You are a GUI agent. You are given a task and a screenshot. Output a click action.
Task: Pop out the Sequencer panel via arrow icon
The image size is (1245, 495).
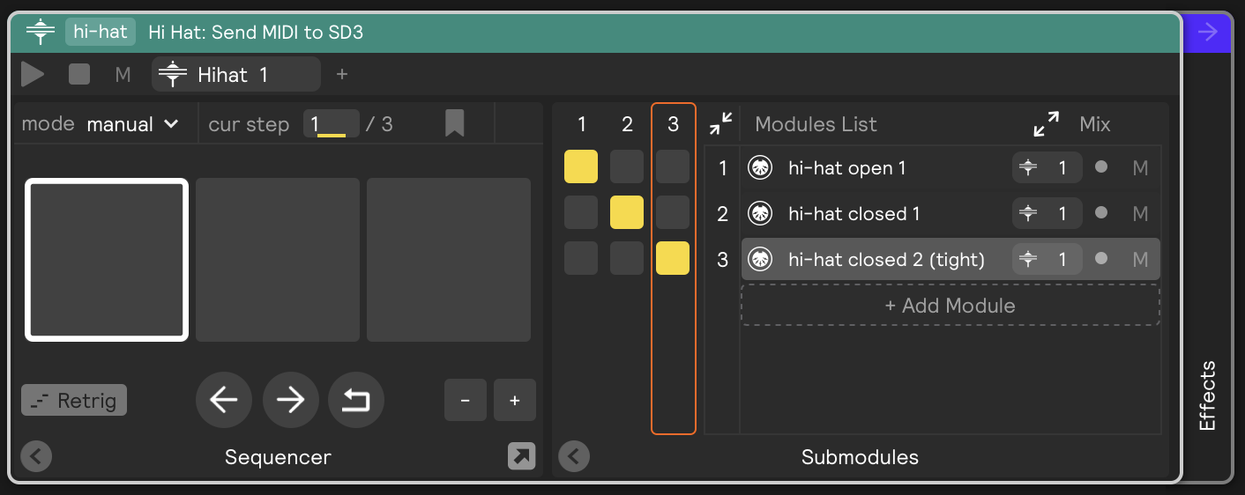(x=522, y=456)
